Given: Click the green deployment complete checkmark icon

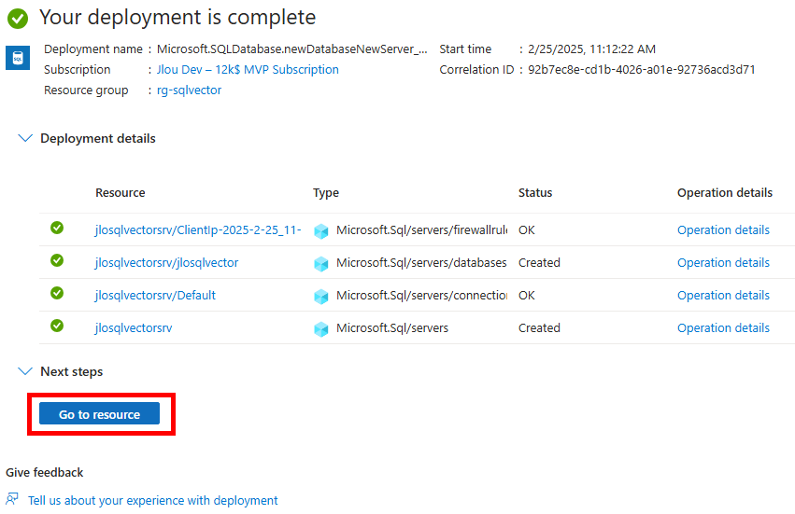Looking at the screenshot, I should click(18, 19).
